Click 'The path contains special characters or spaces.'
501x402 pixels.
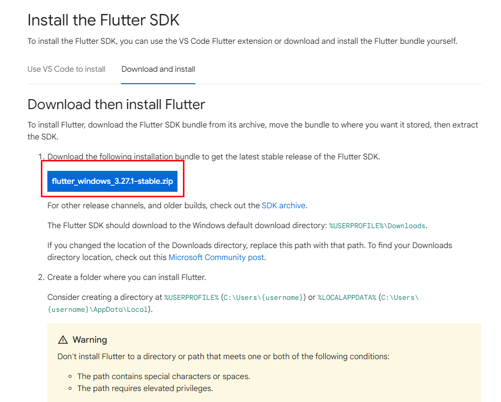coord(164,376)
